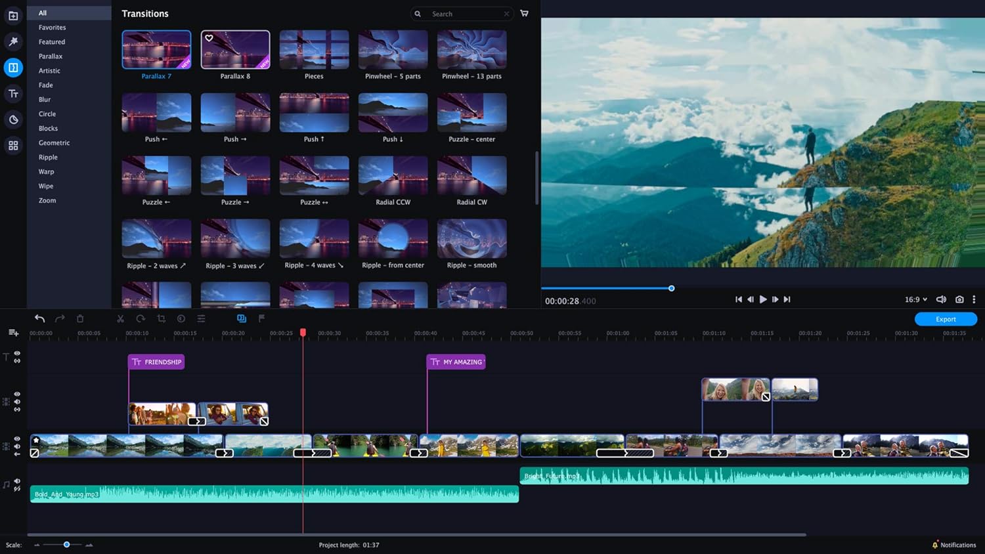The width and height of the screenshot is (985, 554).
Task: Click the star icon on first main clip
Action: point(36,440)
